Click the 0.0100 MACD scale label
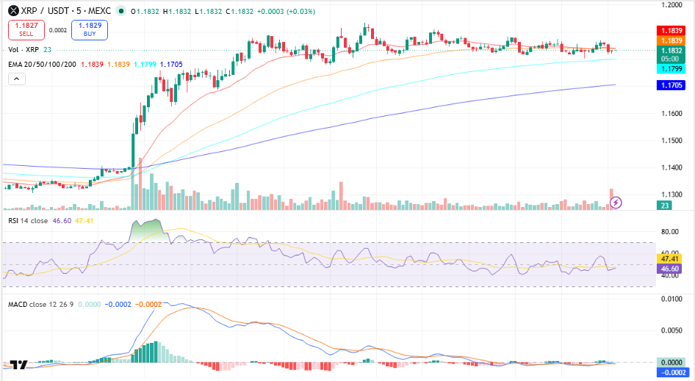This screenshot has width=695, height=381. point(671,299)
